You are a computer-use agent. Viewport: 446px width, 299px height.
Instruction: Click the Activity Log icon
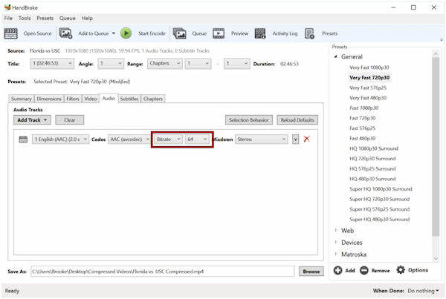pyautogui.click(x=260, y=33)
